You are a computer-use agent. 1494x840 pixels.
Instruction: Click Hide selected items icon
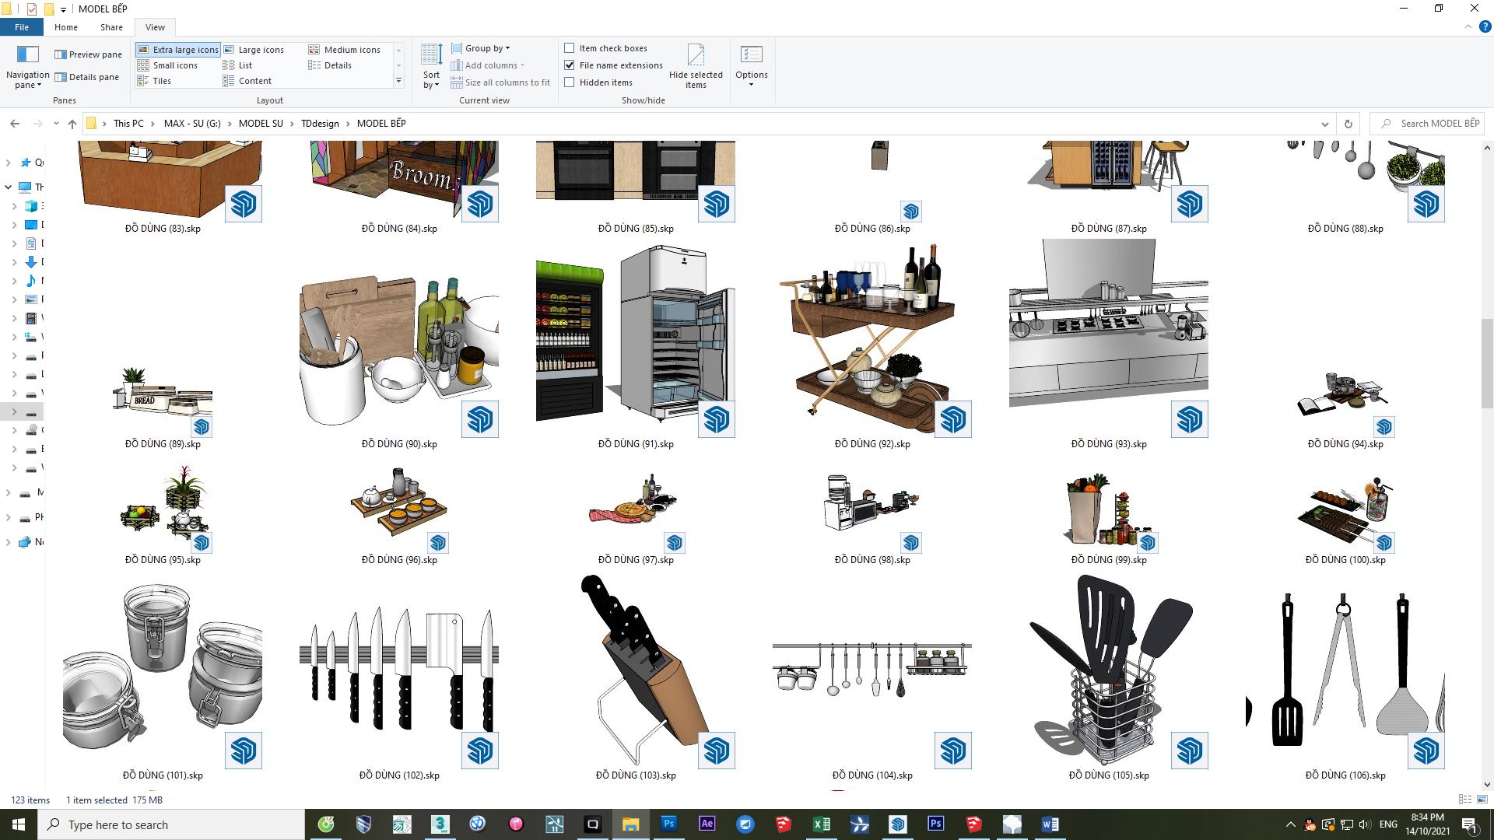pyautogui.click(x=696, y=56)
